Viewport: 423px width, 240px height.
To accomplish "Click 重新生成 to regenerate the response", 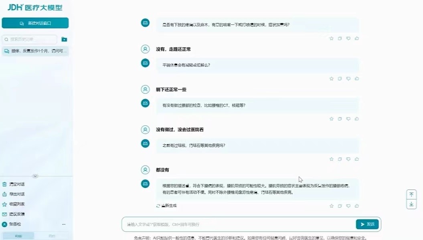I will 166,205.
